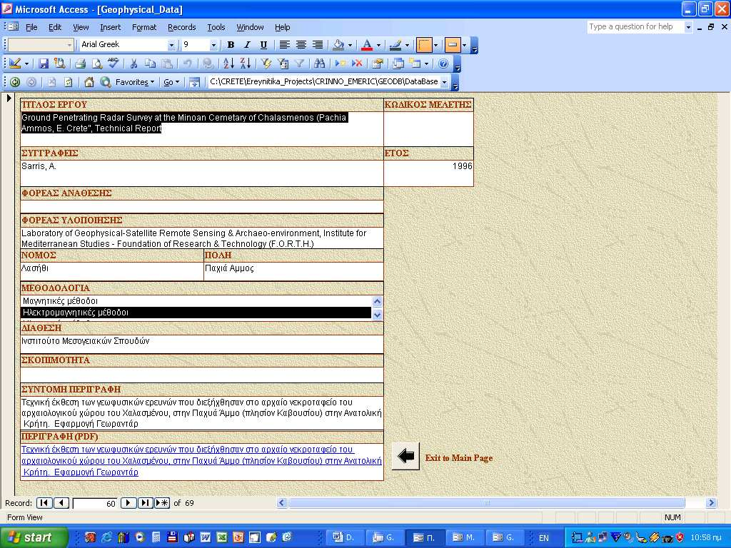Open the Windows start menu
731x548 pixels.
tap(34, 537)
